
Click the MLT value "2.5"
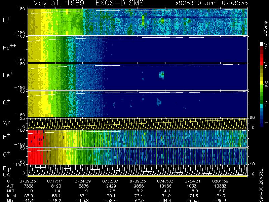click(112, 191)
